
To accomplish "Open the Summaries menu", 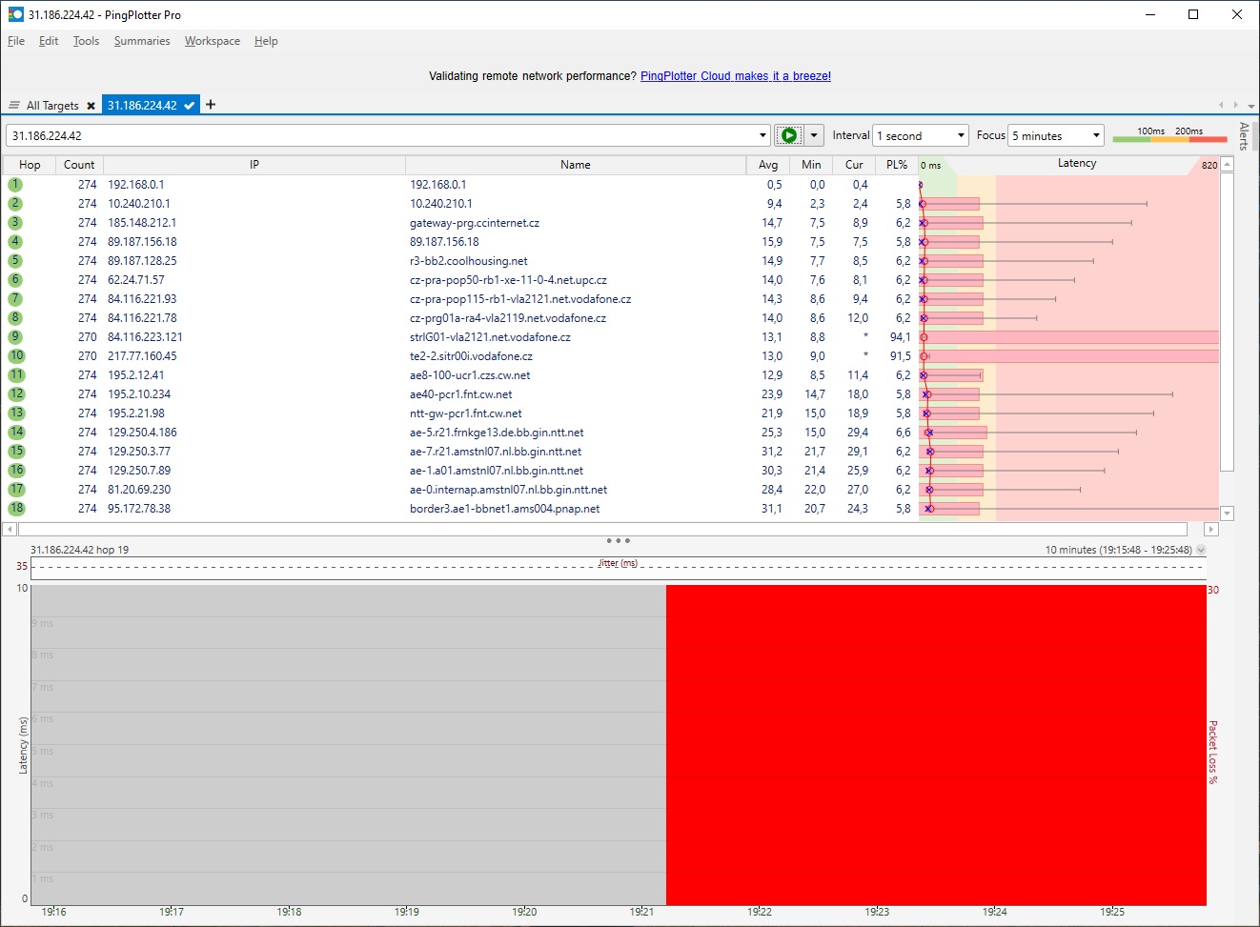I will coord(142,41).
